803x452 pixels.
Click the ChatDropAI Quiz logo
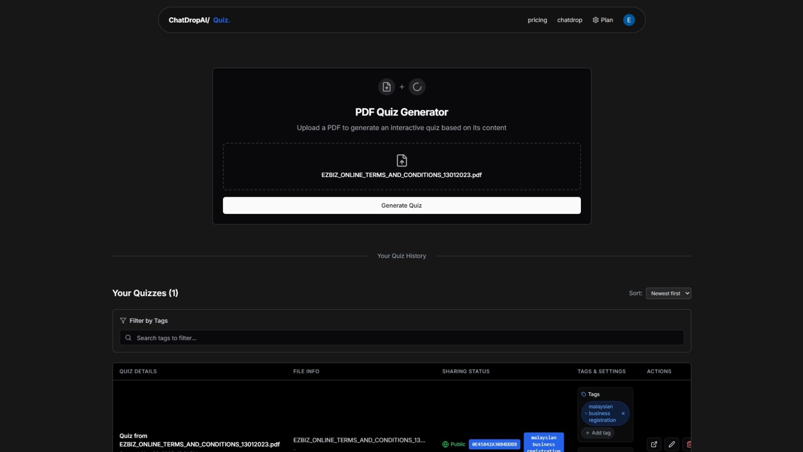click(x=199, y=20)
